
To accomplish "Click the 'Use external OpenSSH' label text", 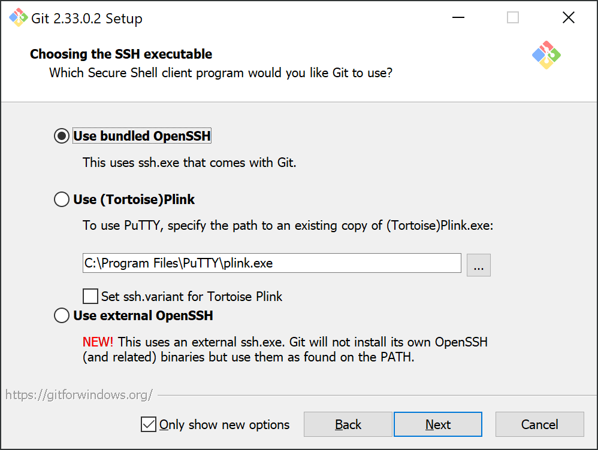I will pos(143,315).
